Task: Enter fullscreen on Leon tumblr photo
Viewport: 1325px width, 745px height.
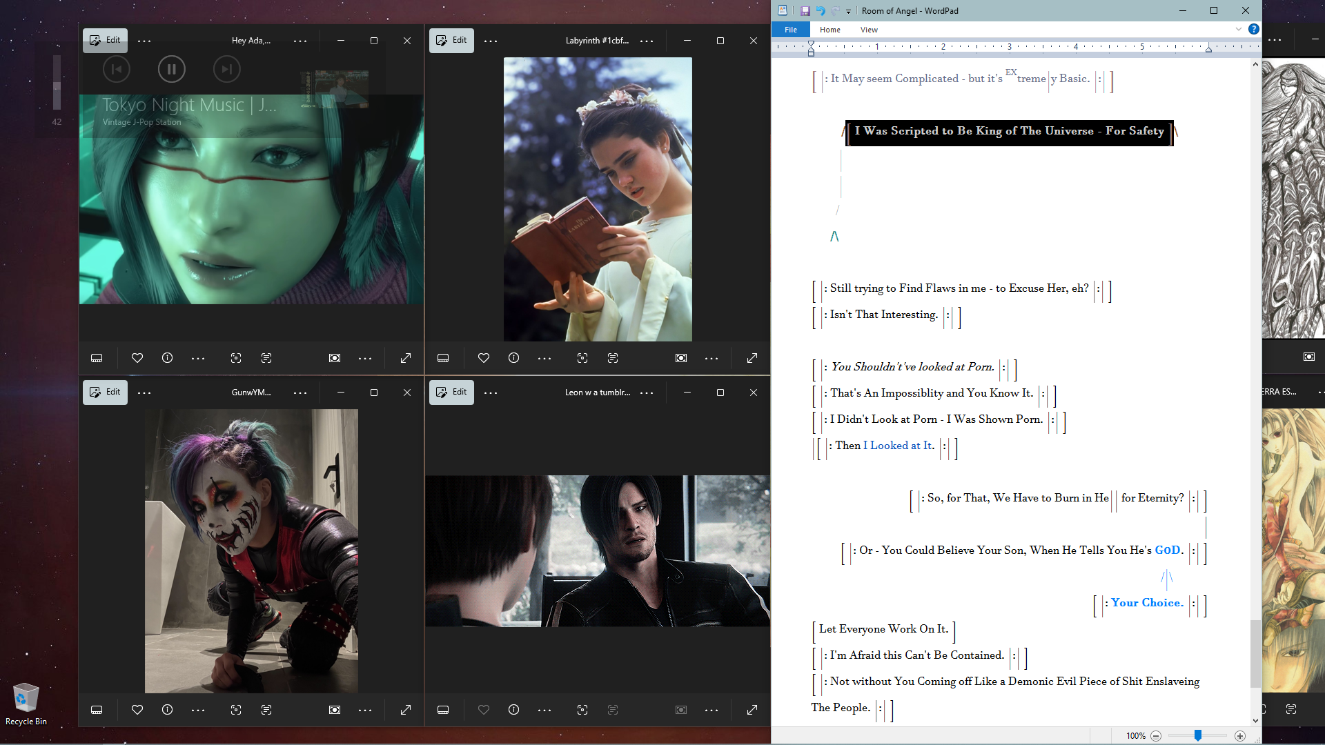Action: 752,710
